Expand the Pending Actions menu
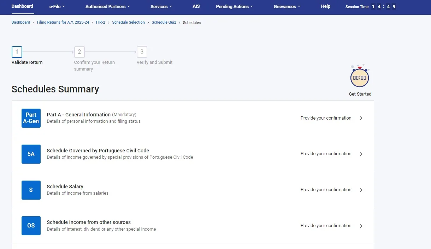The height and width of the screenshot is (249, 431). pos(235,6)
